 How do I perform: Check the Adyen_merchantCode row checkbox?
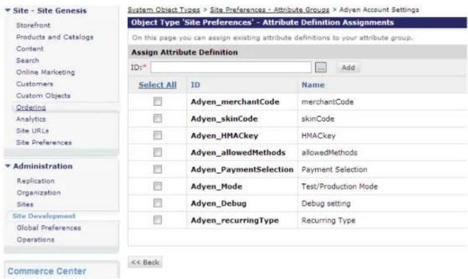click(x=157, y=102)
